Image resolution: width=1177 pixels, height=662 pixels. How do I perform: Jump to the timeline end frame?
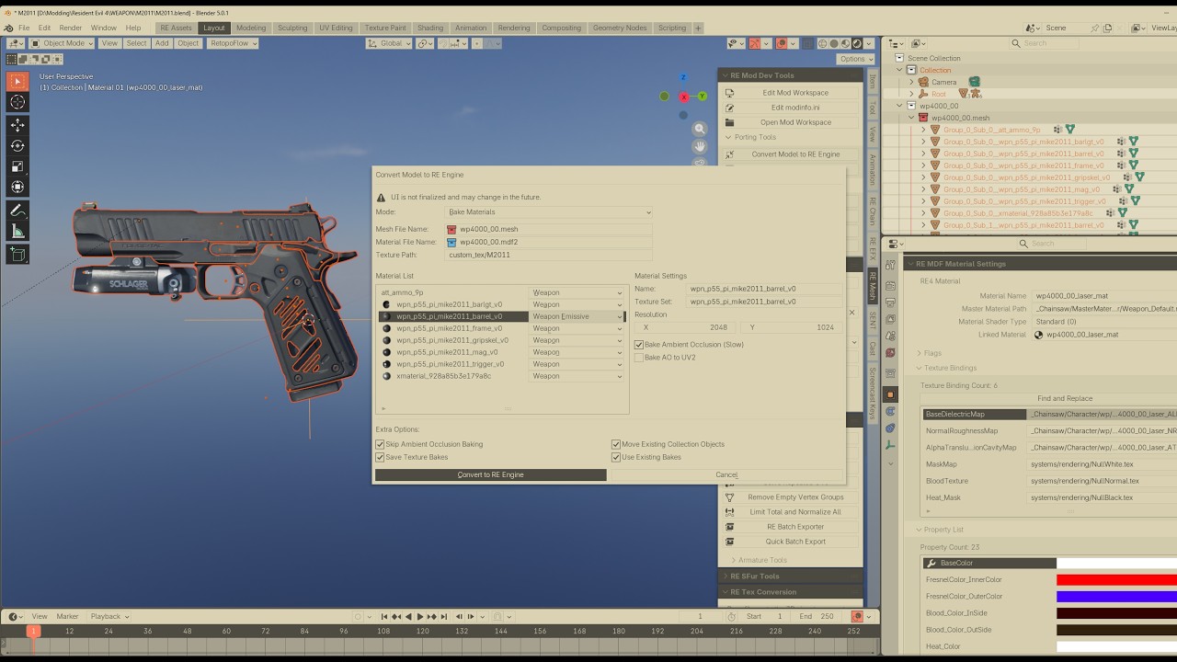click(x=444, y=616)
